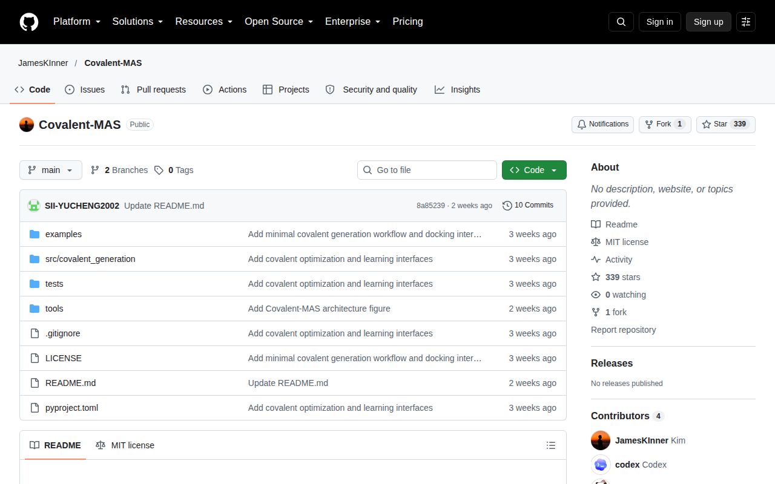Viewport: 775px width, 484px height.
Task: Open commit hash 8a85239
Action: (x=430, y=206)
